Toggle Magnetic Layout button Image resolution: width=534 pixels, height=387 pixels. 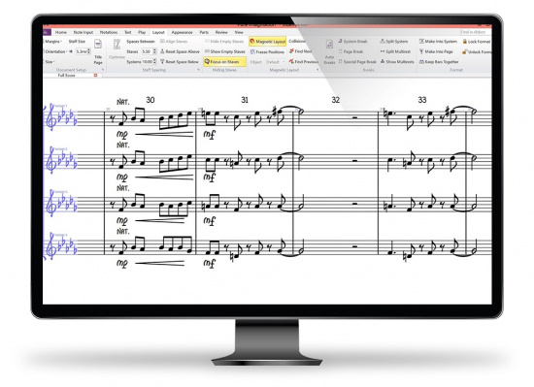pos(268,42)
